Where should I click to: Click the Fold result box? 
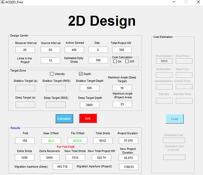[25, 141]
